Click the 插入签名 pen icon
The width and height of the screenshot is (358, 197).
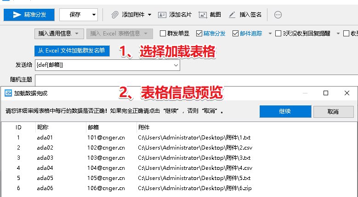point(232,15)
